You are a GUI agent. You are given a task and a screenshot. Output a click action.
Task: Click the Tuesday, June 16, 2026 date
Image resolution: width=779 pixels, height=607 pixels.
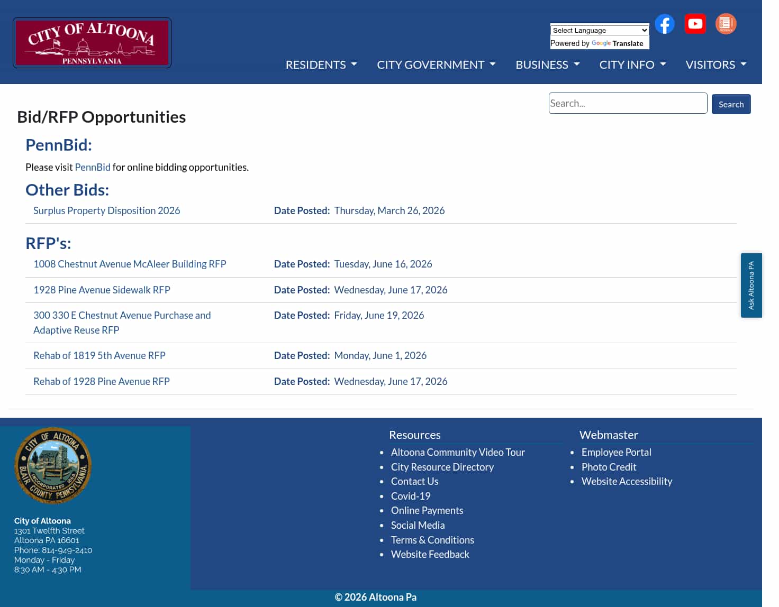(383, 264)
